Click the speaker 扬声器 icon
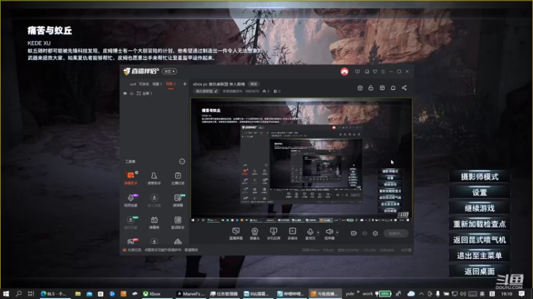 [329, 232]
